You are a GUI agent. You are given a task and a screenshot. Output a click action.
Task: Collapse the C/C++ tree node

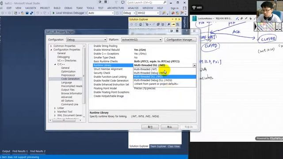55,64
